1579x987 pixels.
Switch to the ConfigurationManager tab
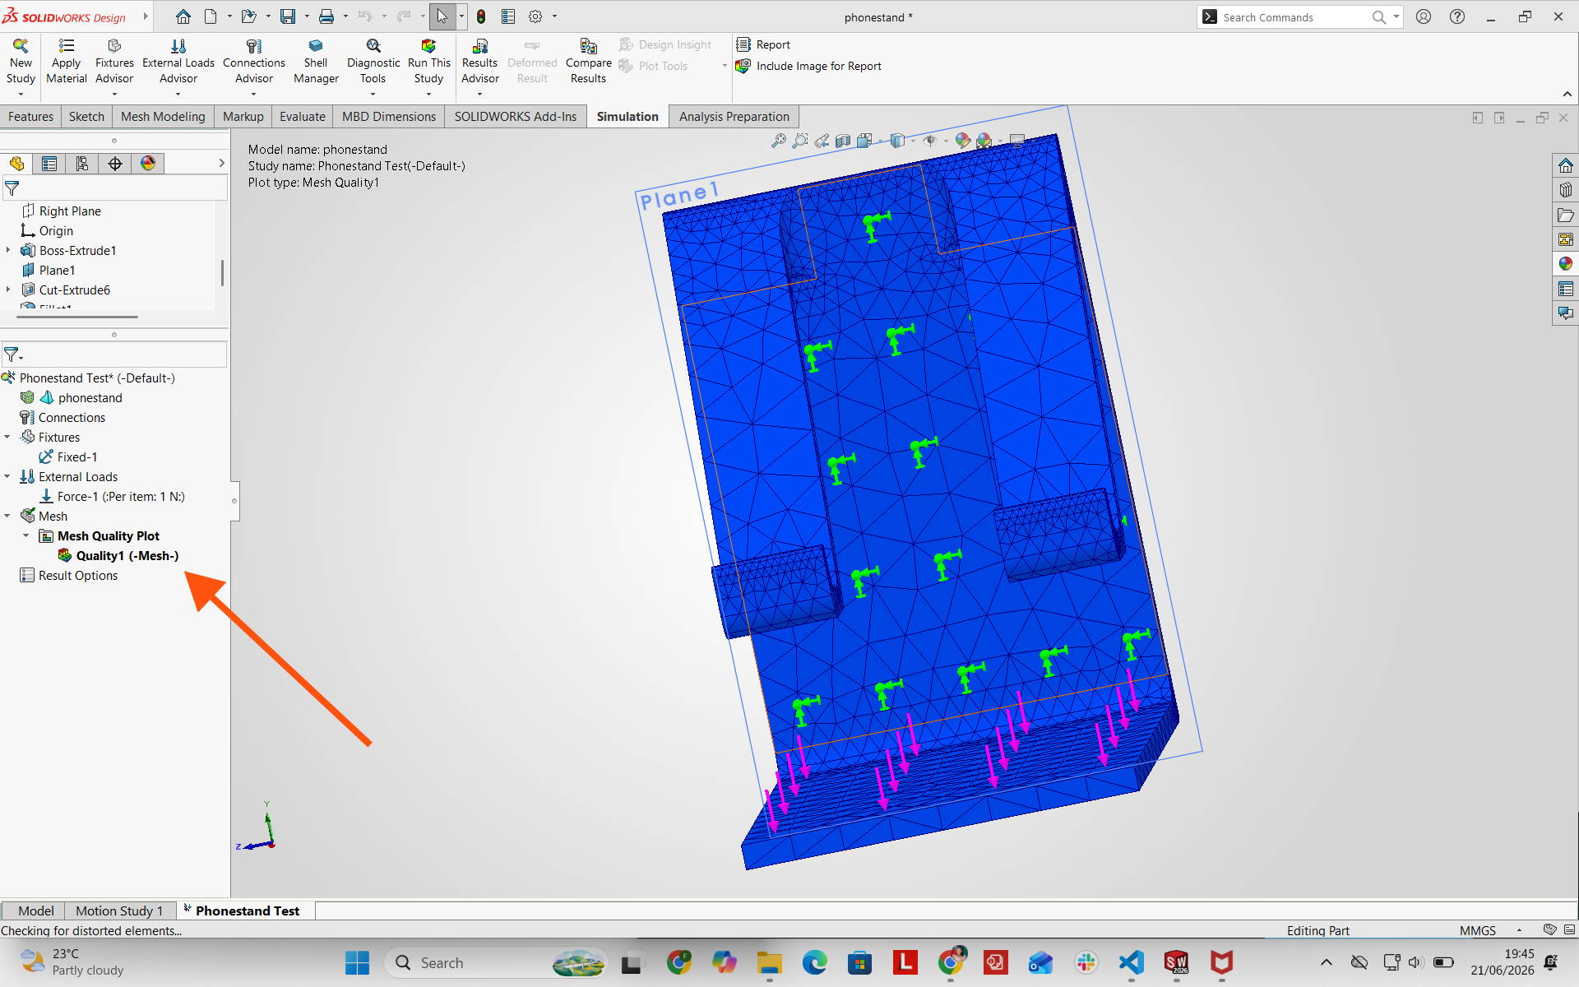click(x=82, y=164)
